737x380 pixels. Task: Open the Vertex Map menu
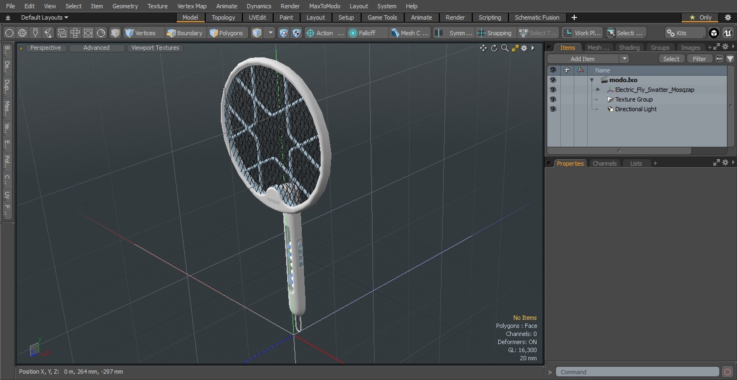192,6
